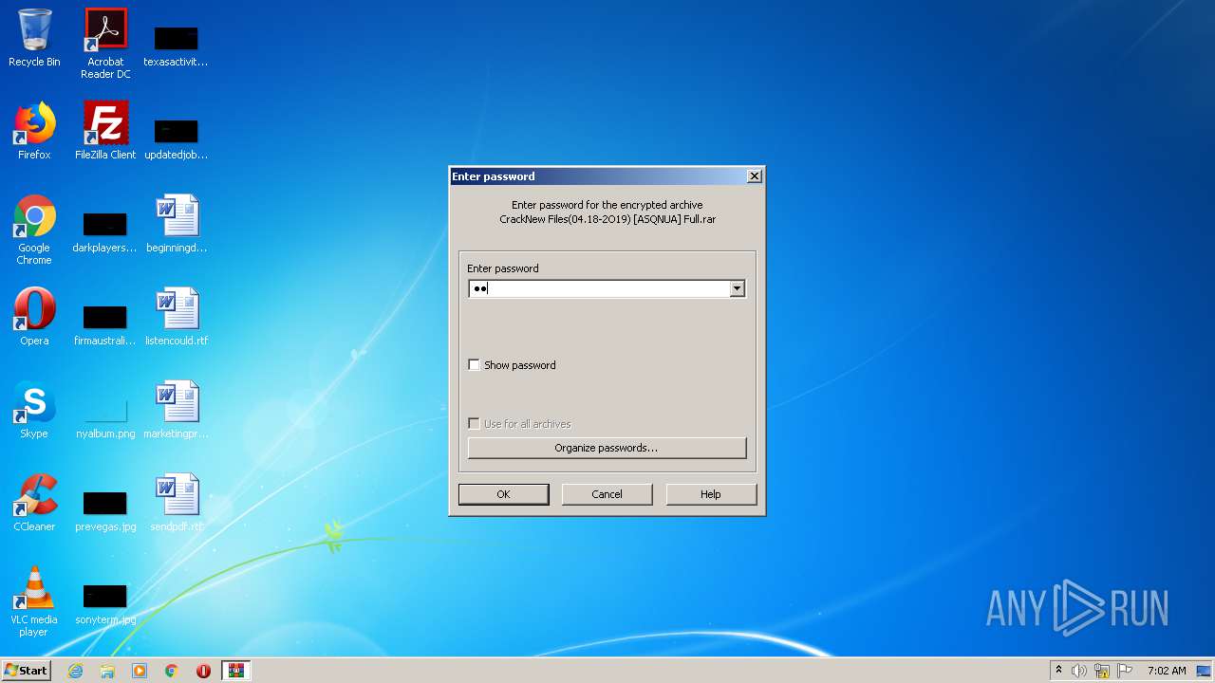Select the Acrobat Reader DC shortcut
The image size is (1215, 683).
tap(105, 44)
